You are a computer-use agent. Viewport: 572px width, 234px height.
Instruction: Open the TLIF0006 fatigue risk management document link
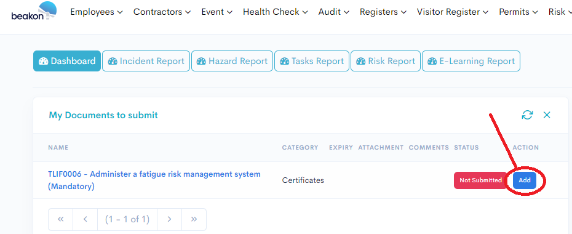tap(154, 180)
